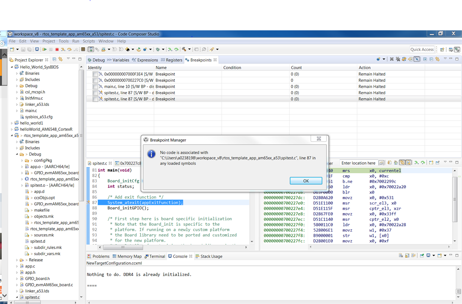The image size is (462, 304).
Task: Switch to the CCS Debug perspective icon
Action: pyautogui.click(x=457, y=50)
